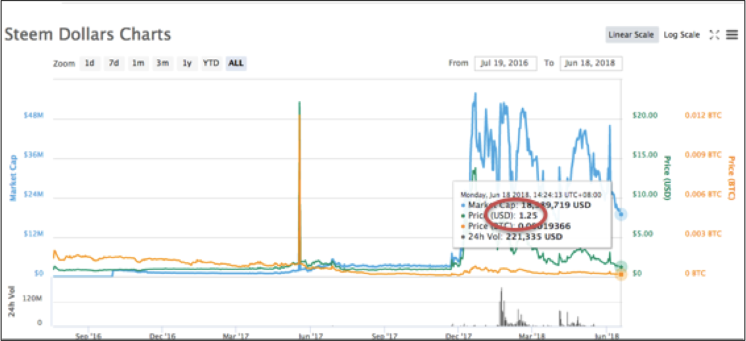746x341 pixels.
Task: Click the 0.006 BTC axis value
Action: pyautogui.click(x=703, y=194)
